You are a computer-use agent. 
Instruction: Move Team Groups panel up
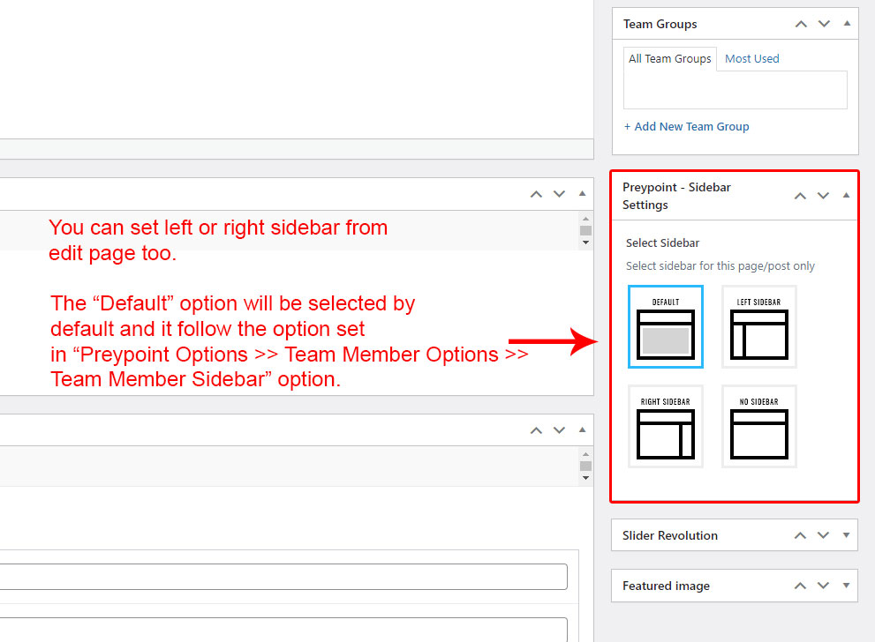click(x=801, y=24)
